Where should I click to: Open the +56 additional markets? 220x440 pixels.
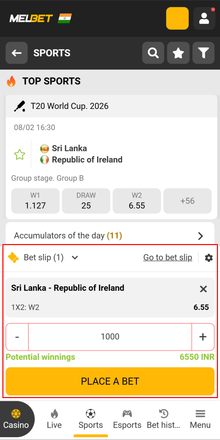pos(187,201)
